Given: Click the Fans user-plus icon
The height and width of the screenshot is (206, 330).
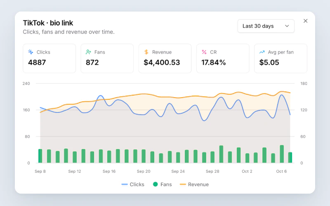Looking at the screenshot, I should point(88,52).
